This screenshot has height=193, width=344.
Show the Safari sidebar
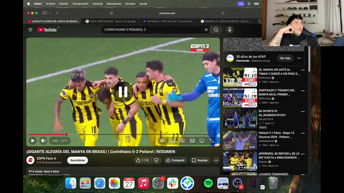pos(45,13)
